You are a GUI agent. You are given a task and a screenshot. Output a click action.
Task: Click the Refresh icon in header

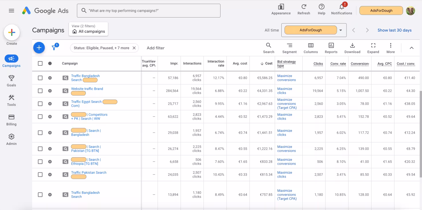pos(304,7)
